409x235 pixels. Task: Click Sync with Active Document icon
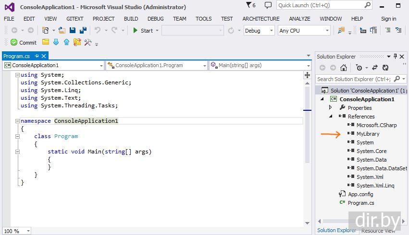(x=374, y=68)
